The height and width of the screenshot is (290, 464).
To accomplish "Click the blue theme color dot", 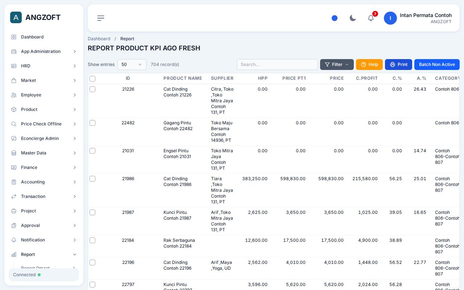I will (x=335, y=18).
